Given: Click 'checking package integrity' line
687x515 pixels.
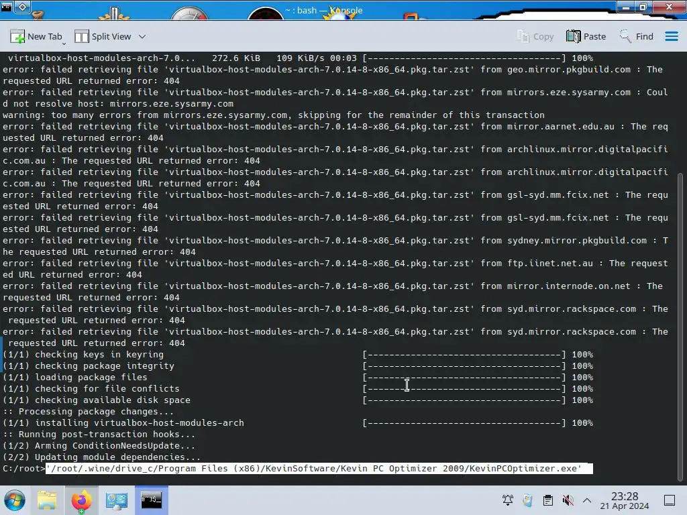Looking at the screenshot, I should pos(298,365).
